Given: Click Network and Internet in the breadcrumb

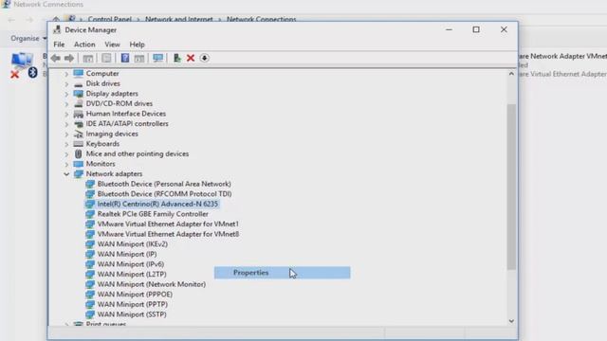Looking at the screenshot, I should pyautogui.click(x=179, y=19).
